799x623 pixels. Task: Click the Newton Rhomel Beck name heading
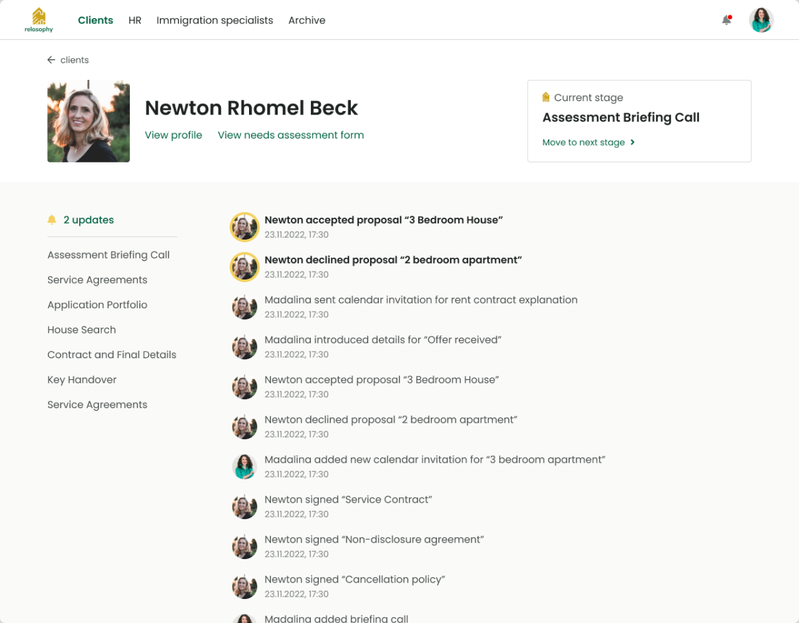[252, 108]
